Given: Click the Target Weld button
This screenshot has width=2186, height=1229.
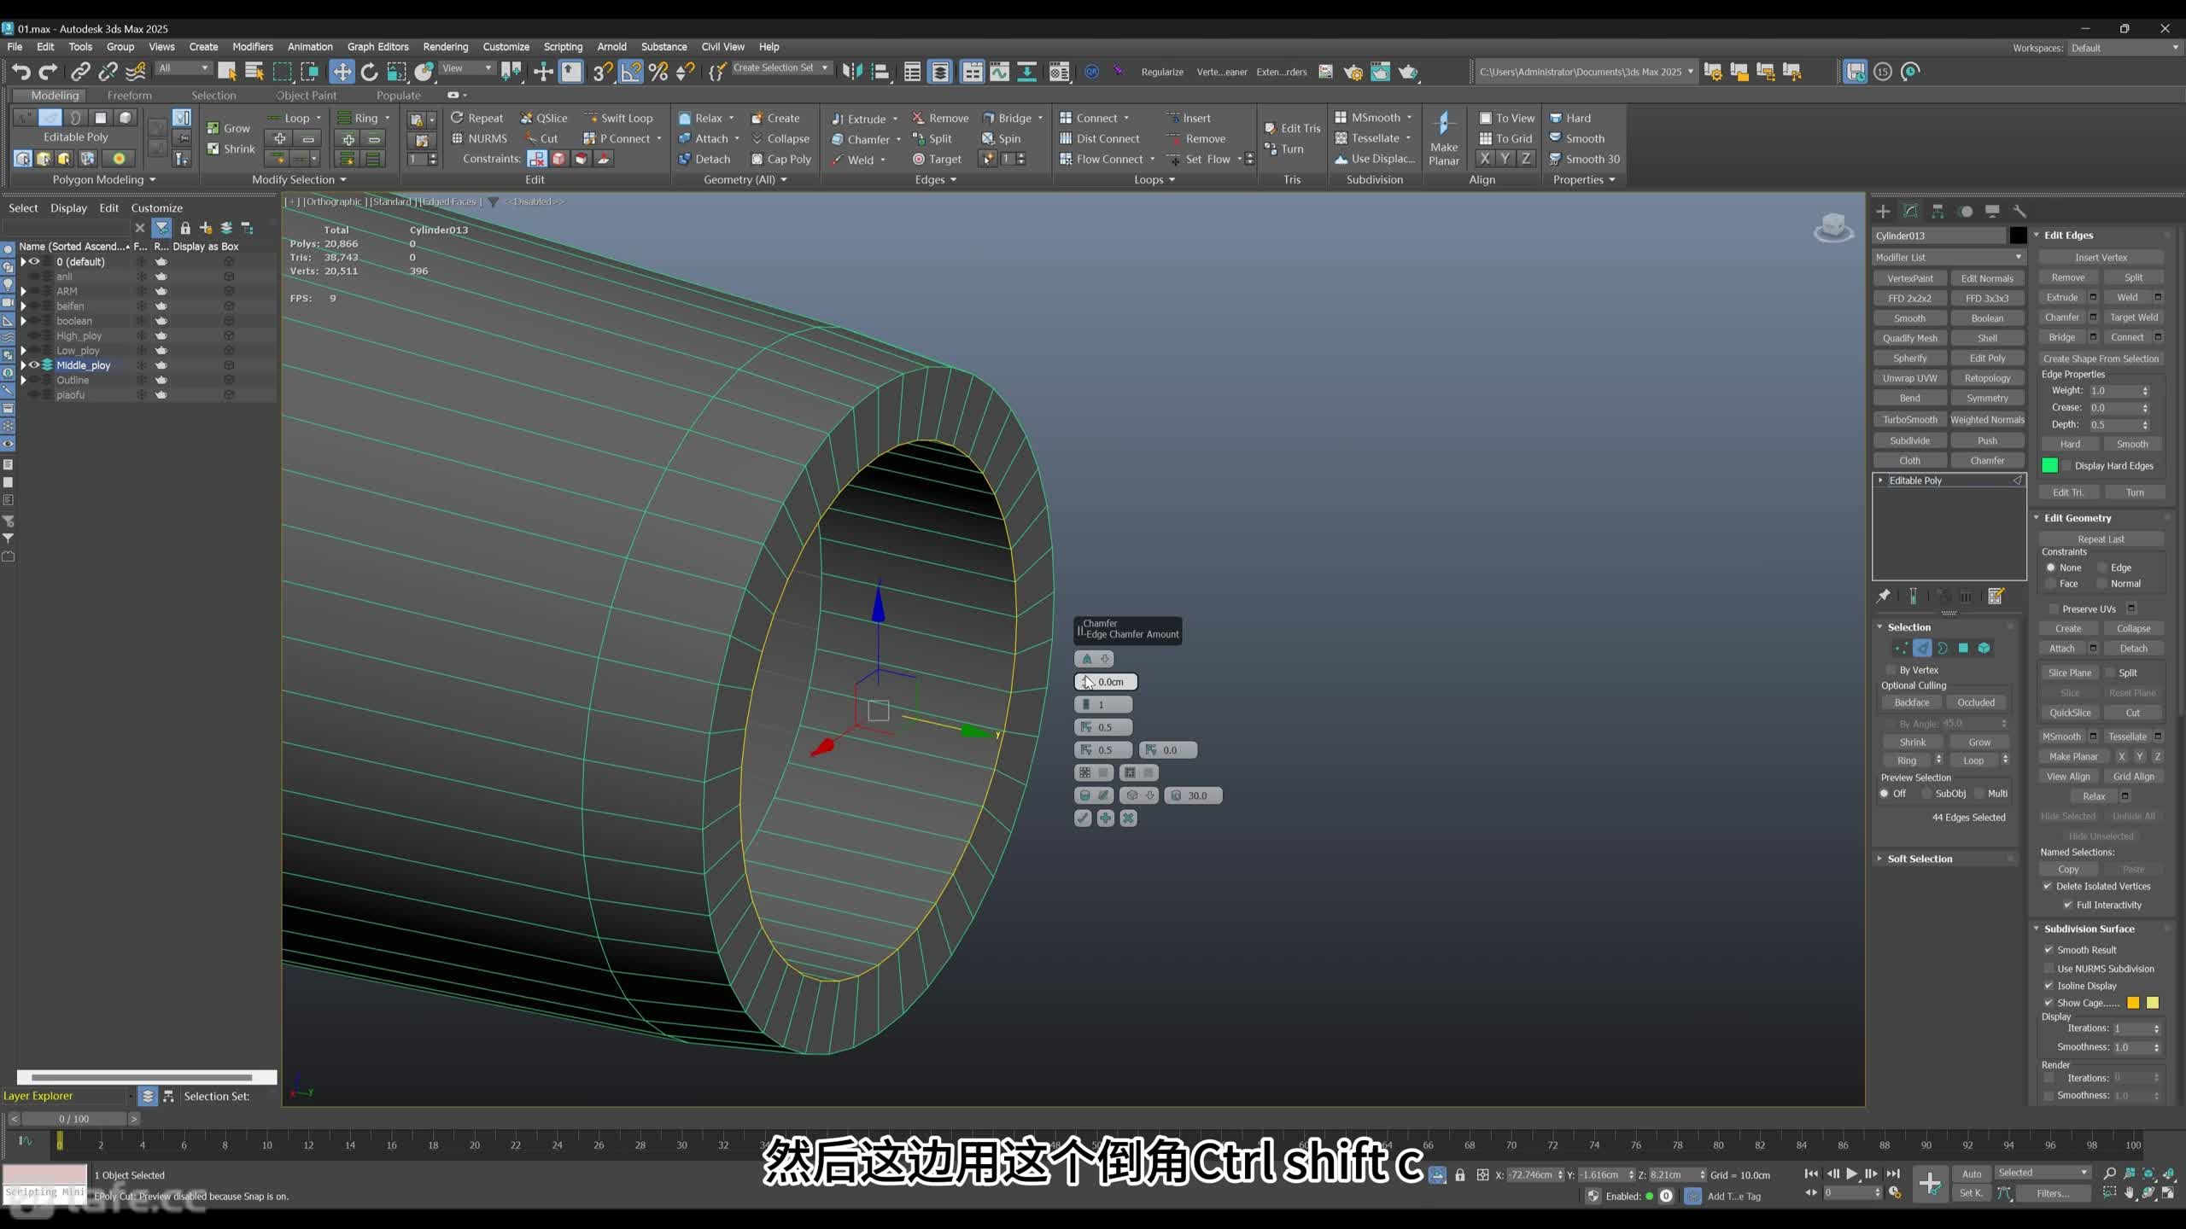Looking at the screenshot, I should (x=2133, y=317).
